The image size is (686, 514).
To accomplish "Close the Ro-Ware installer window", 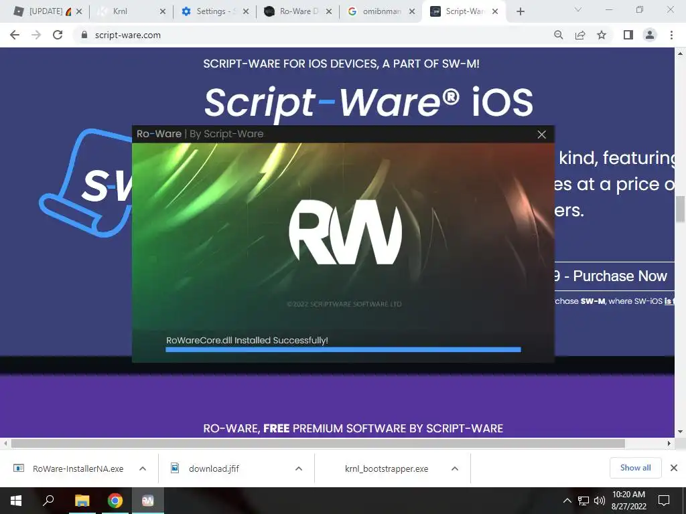I will (541, 134).
